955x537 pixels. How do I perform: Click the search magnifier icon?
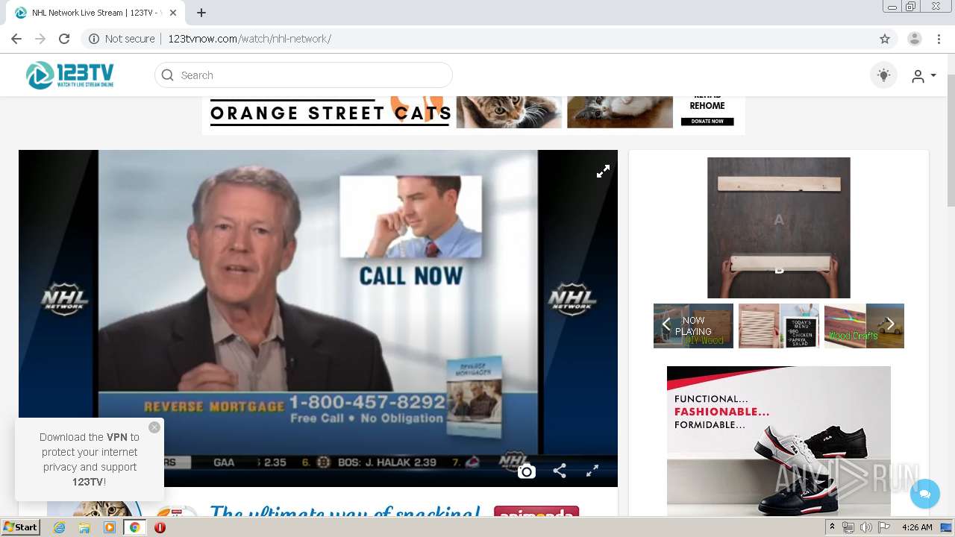(168, 75)
